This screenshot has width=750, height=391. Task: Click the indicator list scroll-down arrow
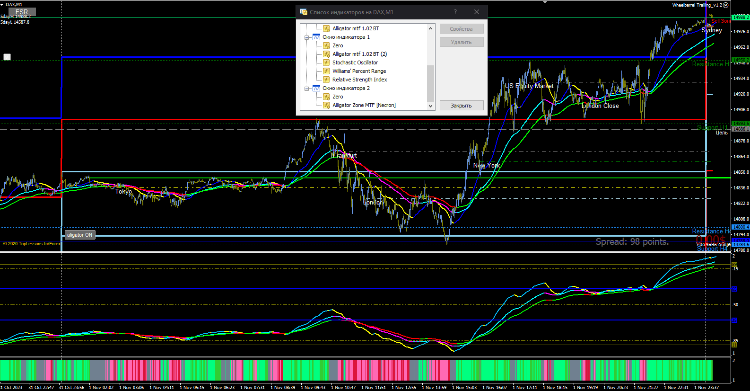click(x=430, y=106)
